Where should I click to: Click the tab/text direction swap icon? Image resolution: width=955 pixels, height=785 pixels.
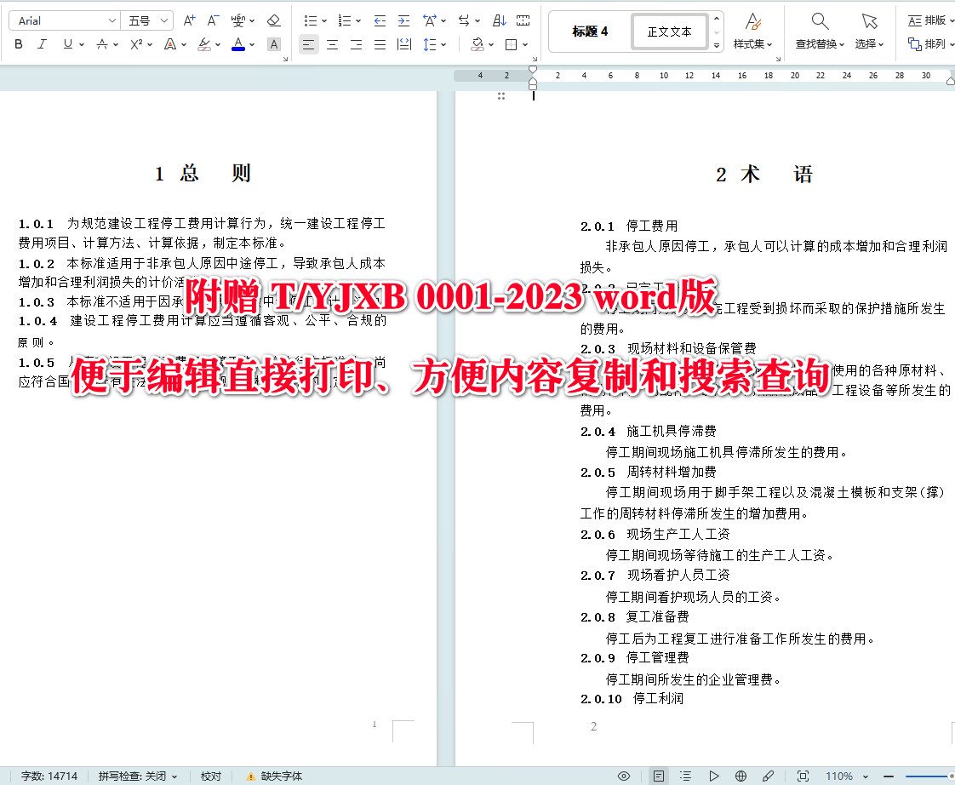(464, 20)
